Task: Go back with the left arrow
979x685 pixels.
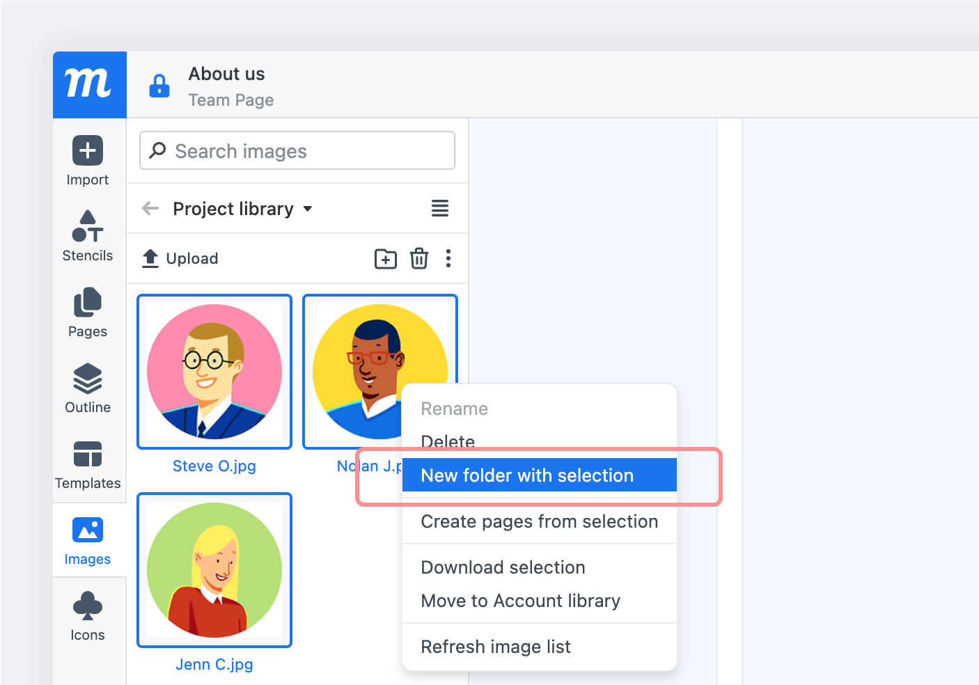Action: point(150,208)
